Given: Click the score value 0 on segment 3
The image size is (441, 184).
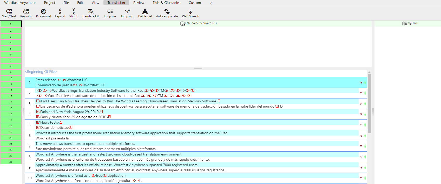Looking at the screenshot, I should [361, 104].
